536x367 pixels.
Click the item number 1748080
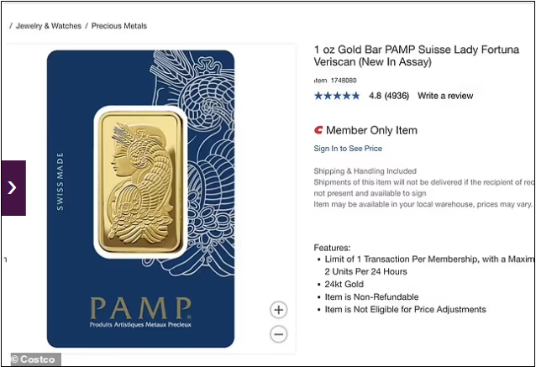345,81
